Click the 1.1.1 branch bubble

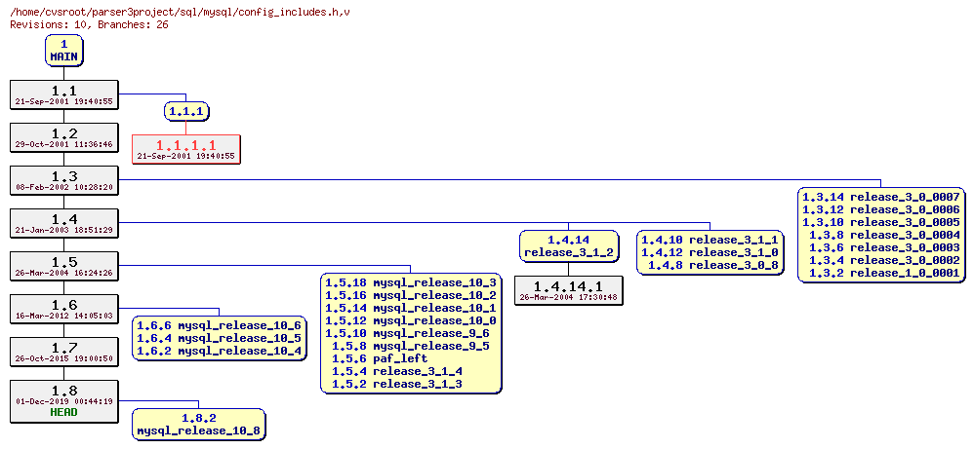coord(186,112)
